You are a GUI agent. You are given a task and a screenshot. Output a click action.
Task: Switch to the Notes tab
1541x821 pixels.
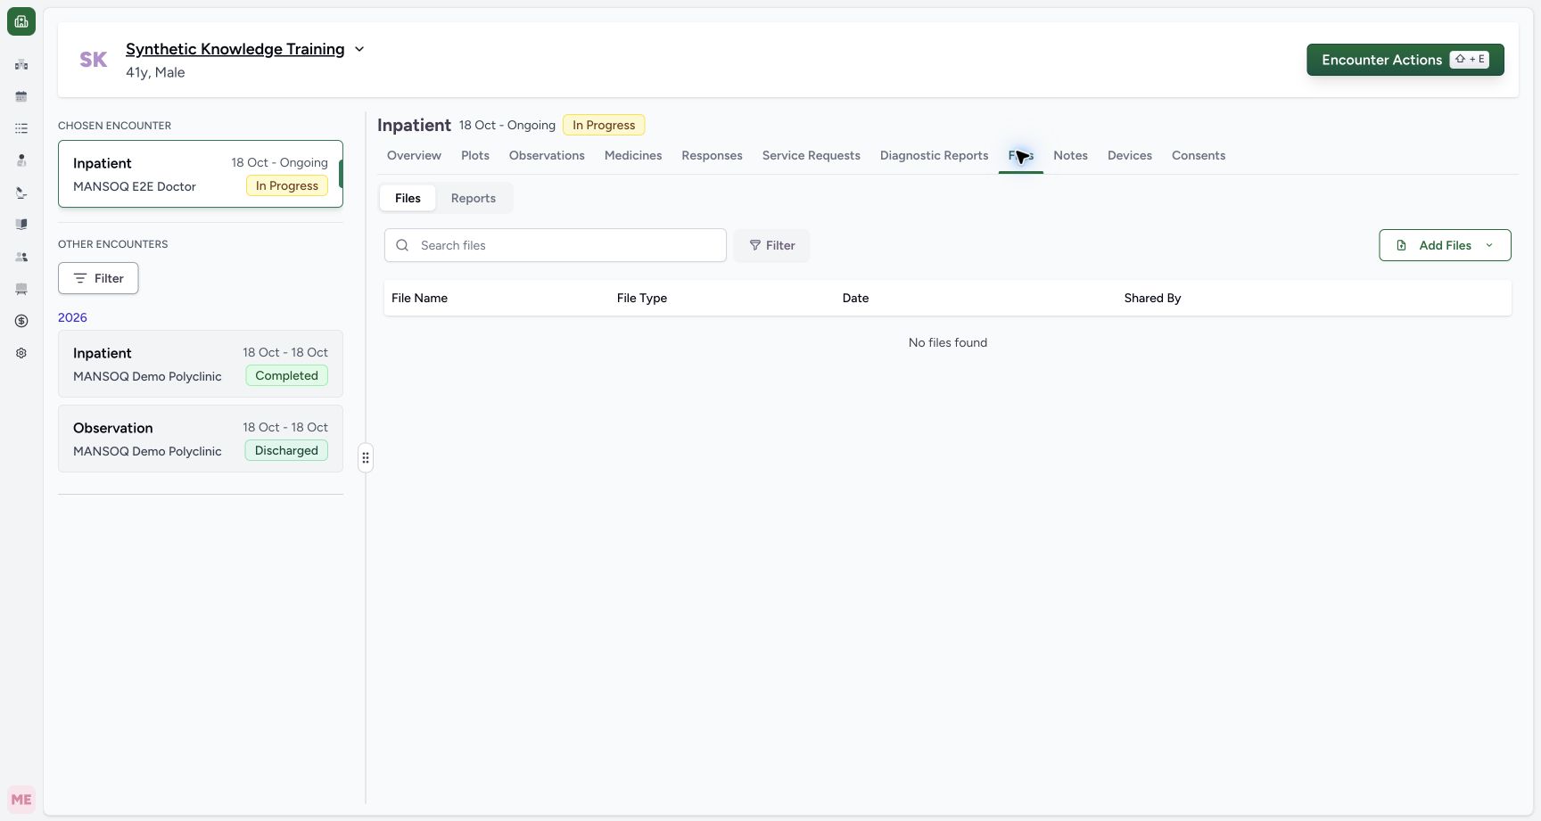(x=1070, y=155)
